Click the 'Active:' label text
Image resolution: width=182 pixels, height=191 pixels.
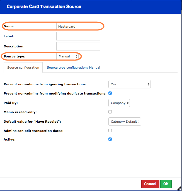coord(9,139)
